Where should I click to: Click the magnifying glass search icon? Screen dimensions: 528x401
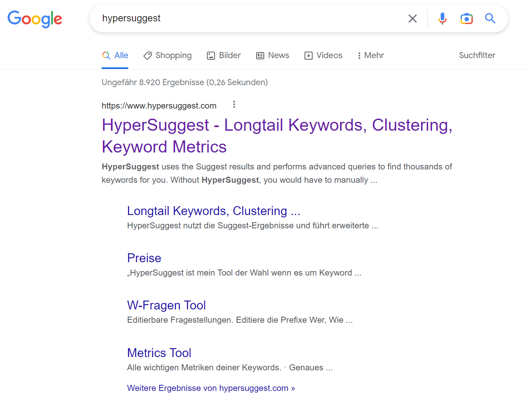pyautogui.click(x=490, y=18)
